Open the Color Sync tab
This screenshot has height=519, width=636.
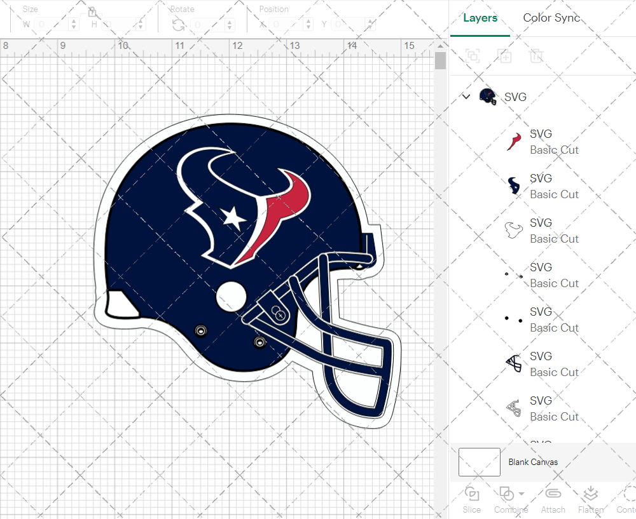pos(551,18)
